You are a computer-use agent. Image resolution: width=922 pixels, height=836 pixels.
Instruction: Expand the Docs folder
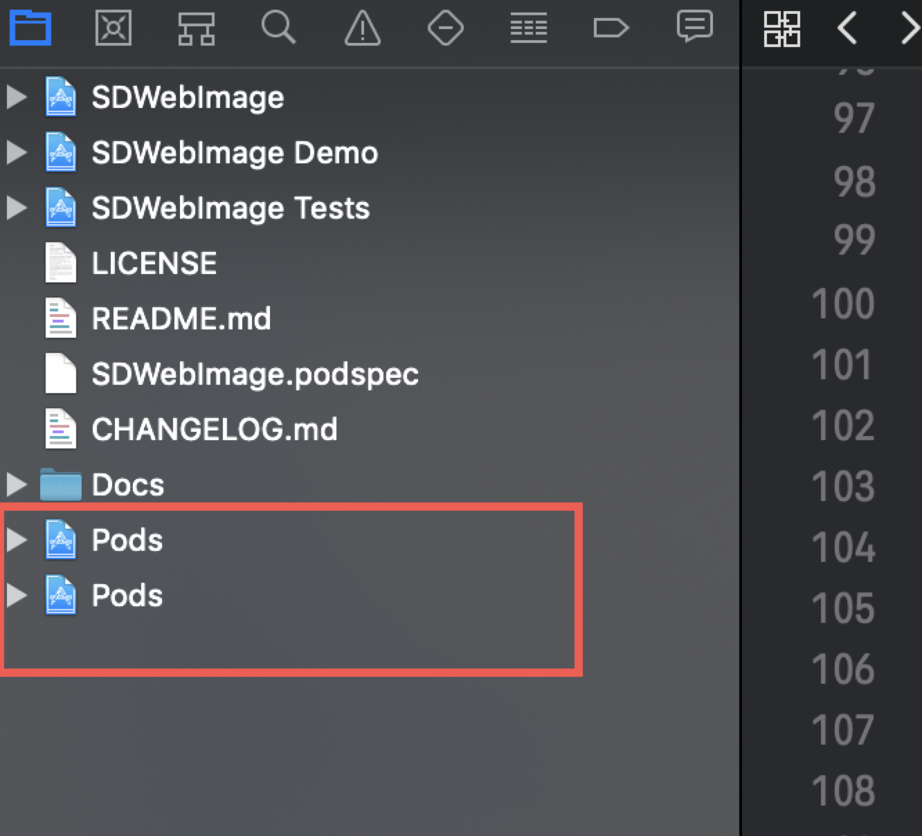point(17,484)
